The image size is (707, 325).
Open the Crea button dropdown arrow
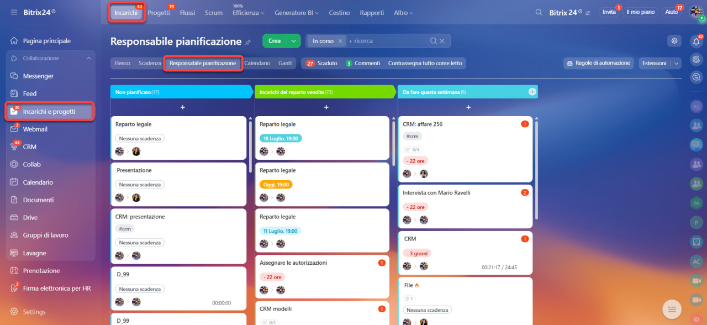294,41
